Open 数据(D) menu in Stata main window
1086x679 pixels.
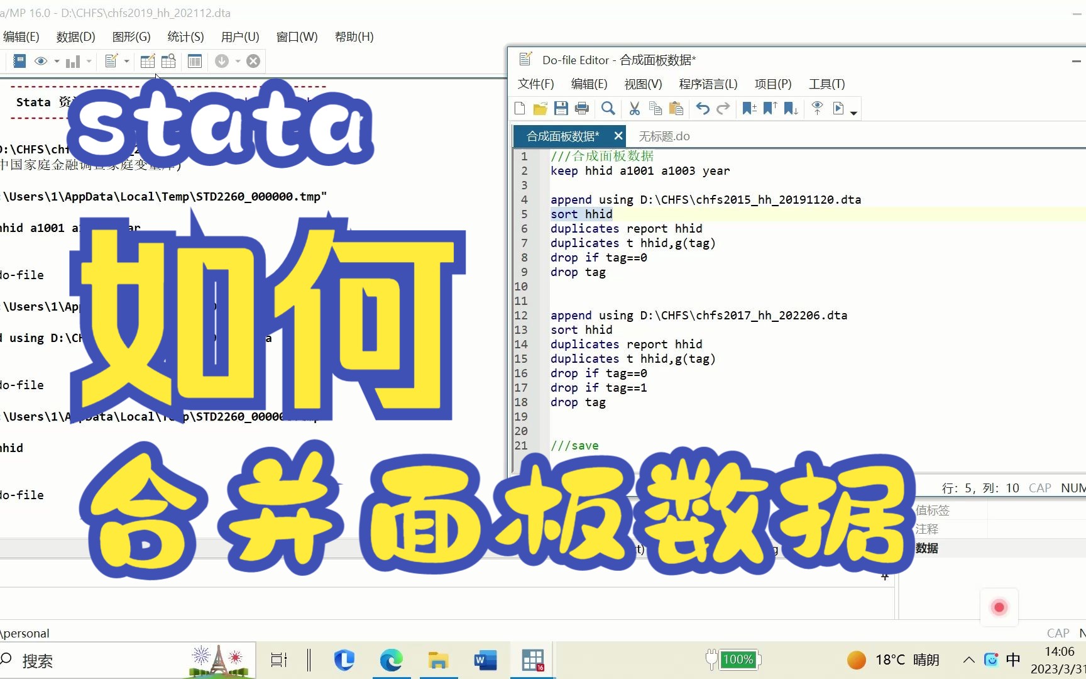tap(75, 36)
